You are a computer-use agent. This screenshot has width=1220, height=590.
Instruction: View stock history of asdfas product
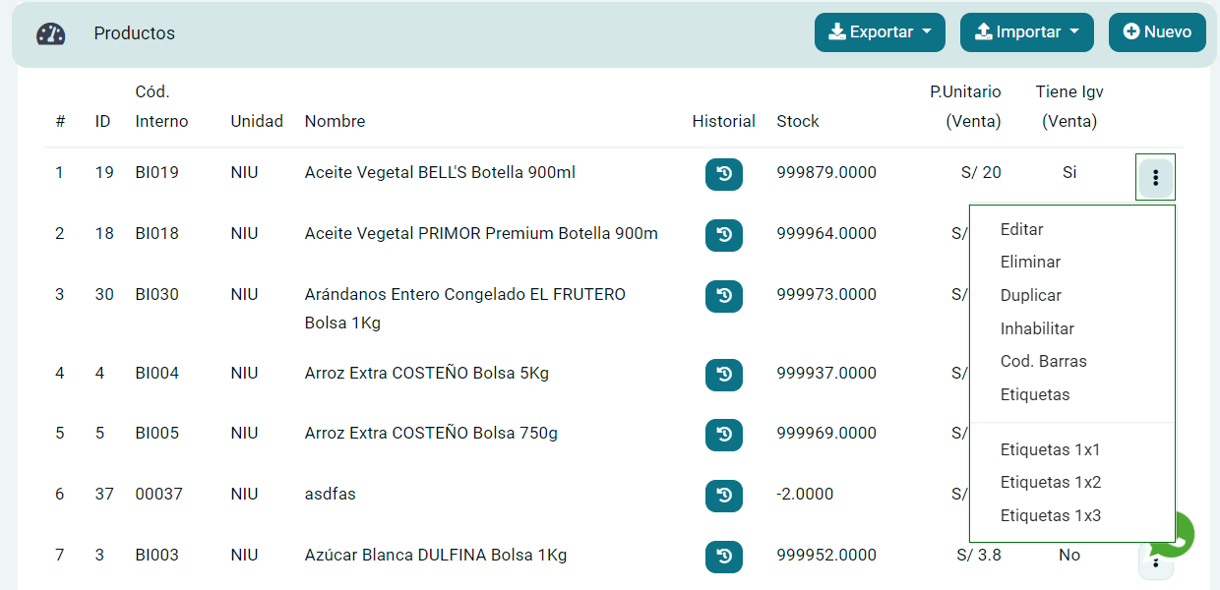pos(723,496)
